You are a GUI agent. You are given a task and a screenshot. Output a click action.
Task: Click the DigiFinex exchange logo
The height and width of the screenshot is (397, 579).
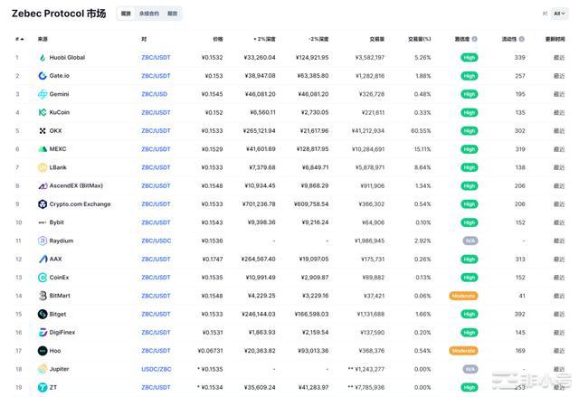coord(43,333)
